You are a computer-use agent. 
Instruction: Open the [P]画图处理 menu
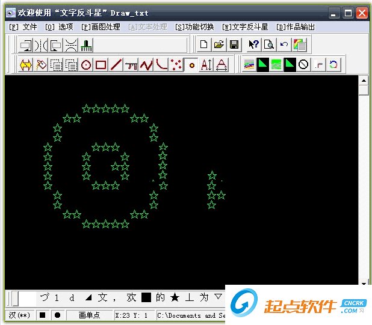click(x=101, y=27)
